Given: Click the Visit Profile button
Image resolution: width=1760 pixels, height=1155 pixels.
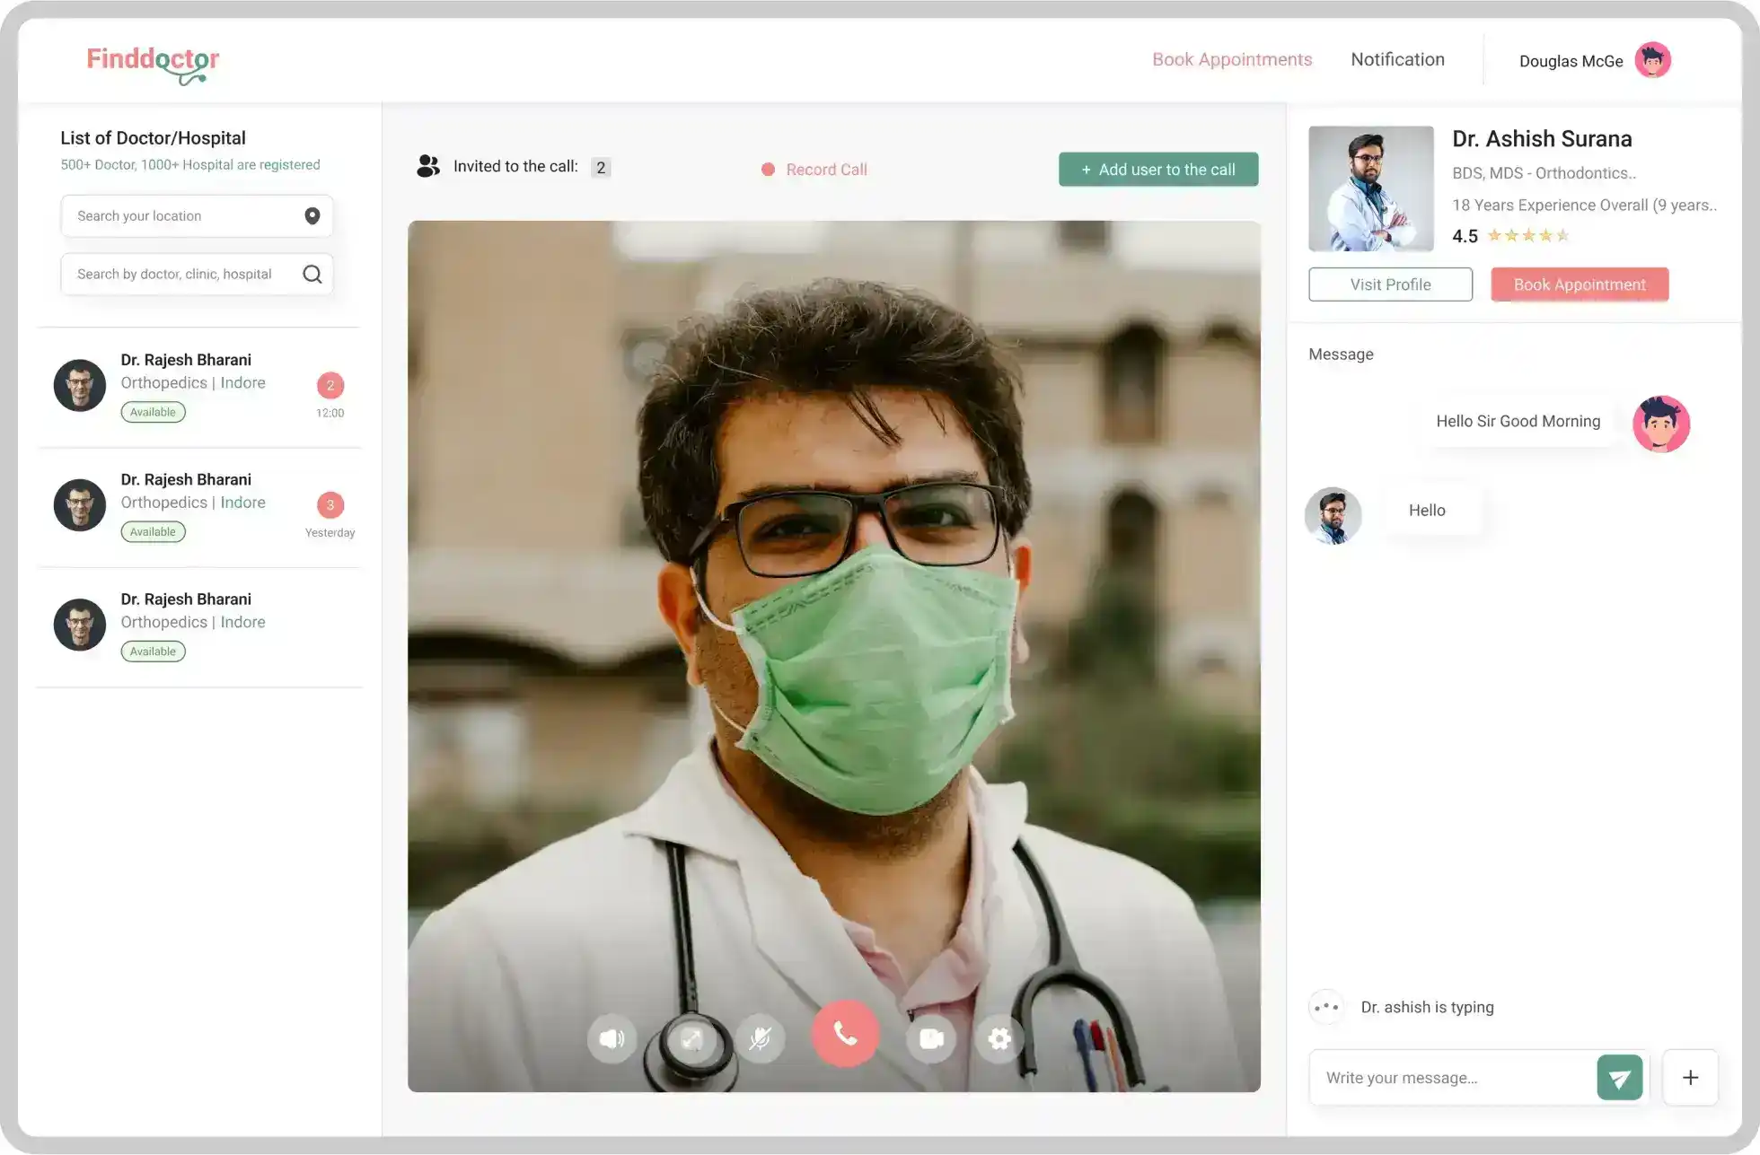Looking at the screenshot, I should (1390, 284).
